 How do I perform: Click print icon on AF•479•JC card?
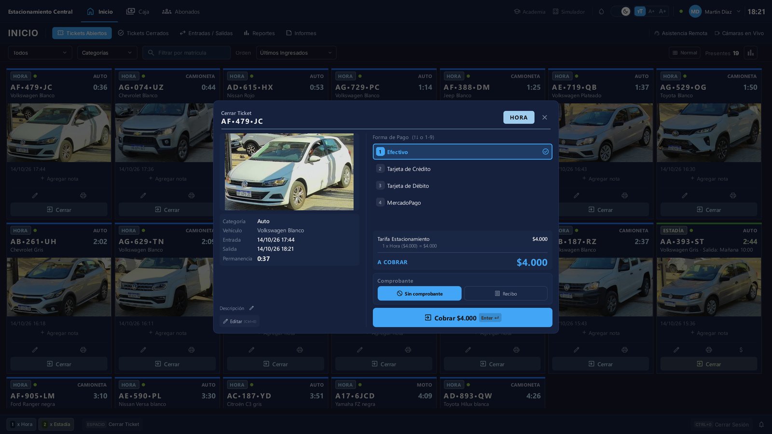(83, 195)
